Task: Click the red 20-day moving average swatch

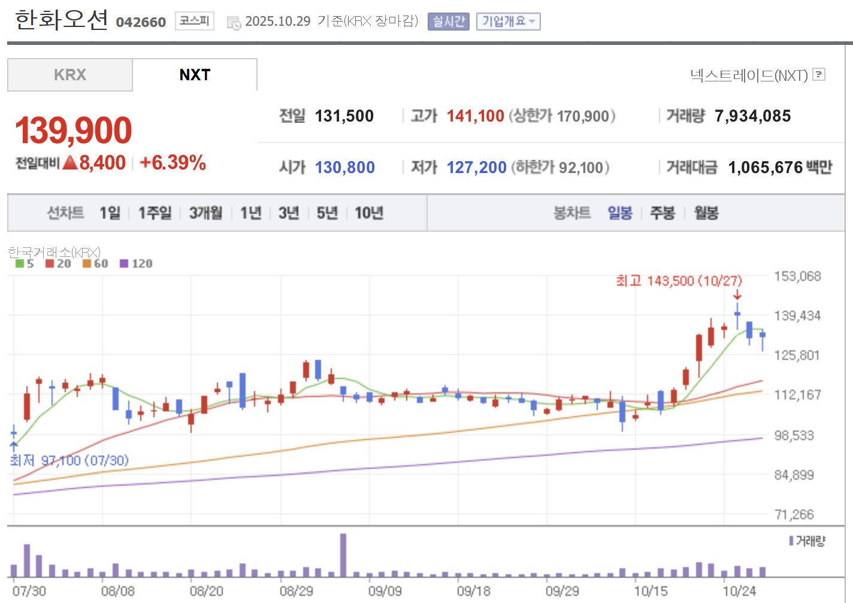Action: pos(50,263)
